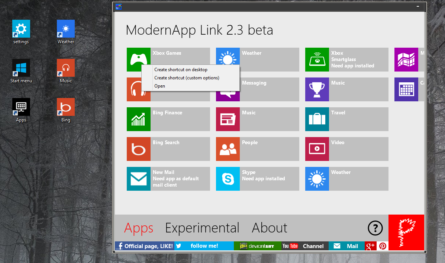
Task: Select the Video tile
Action: pyautogui.click(x=346, y=149)
